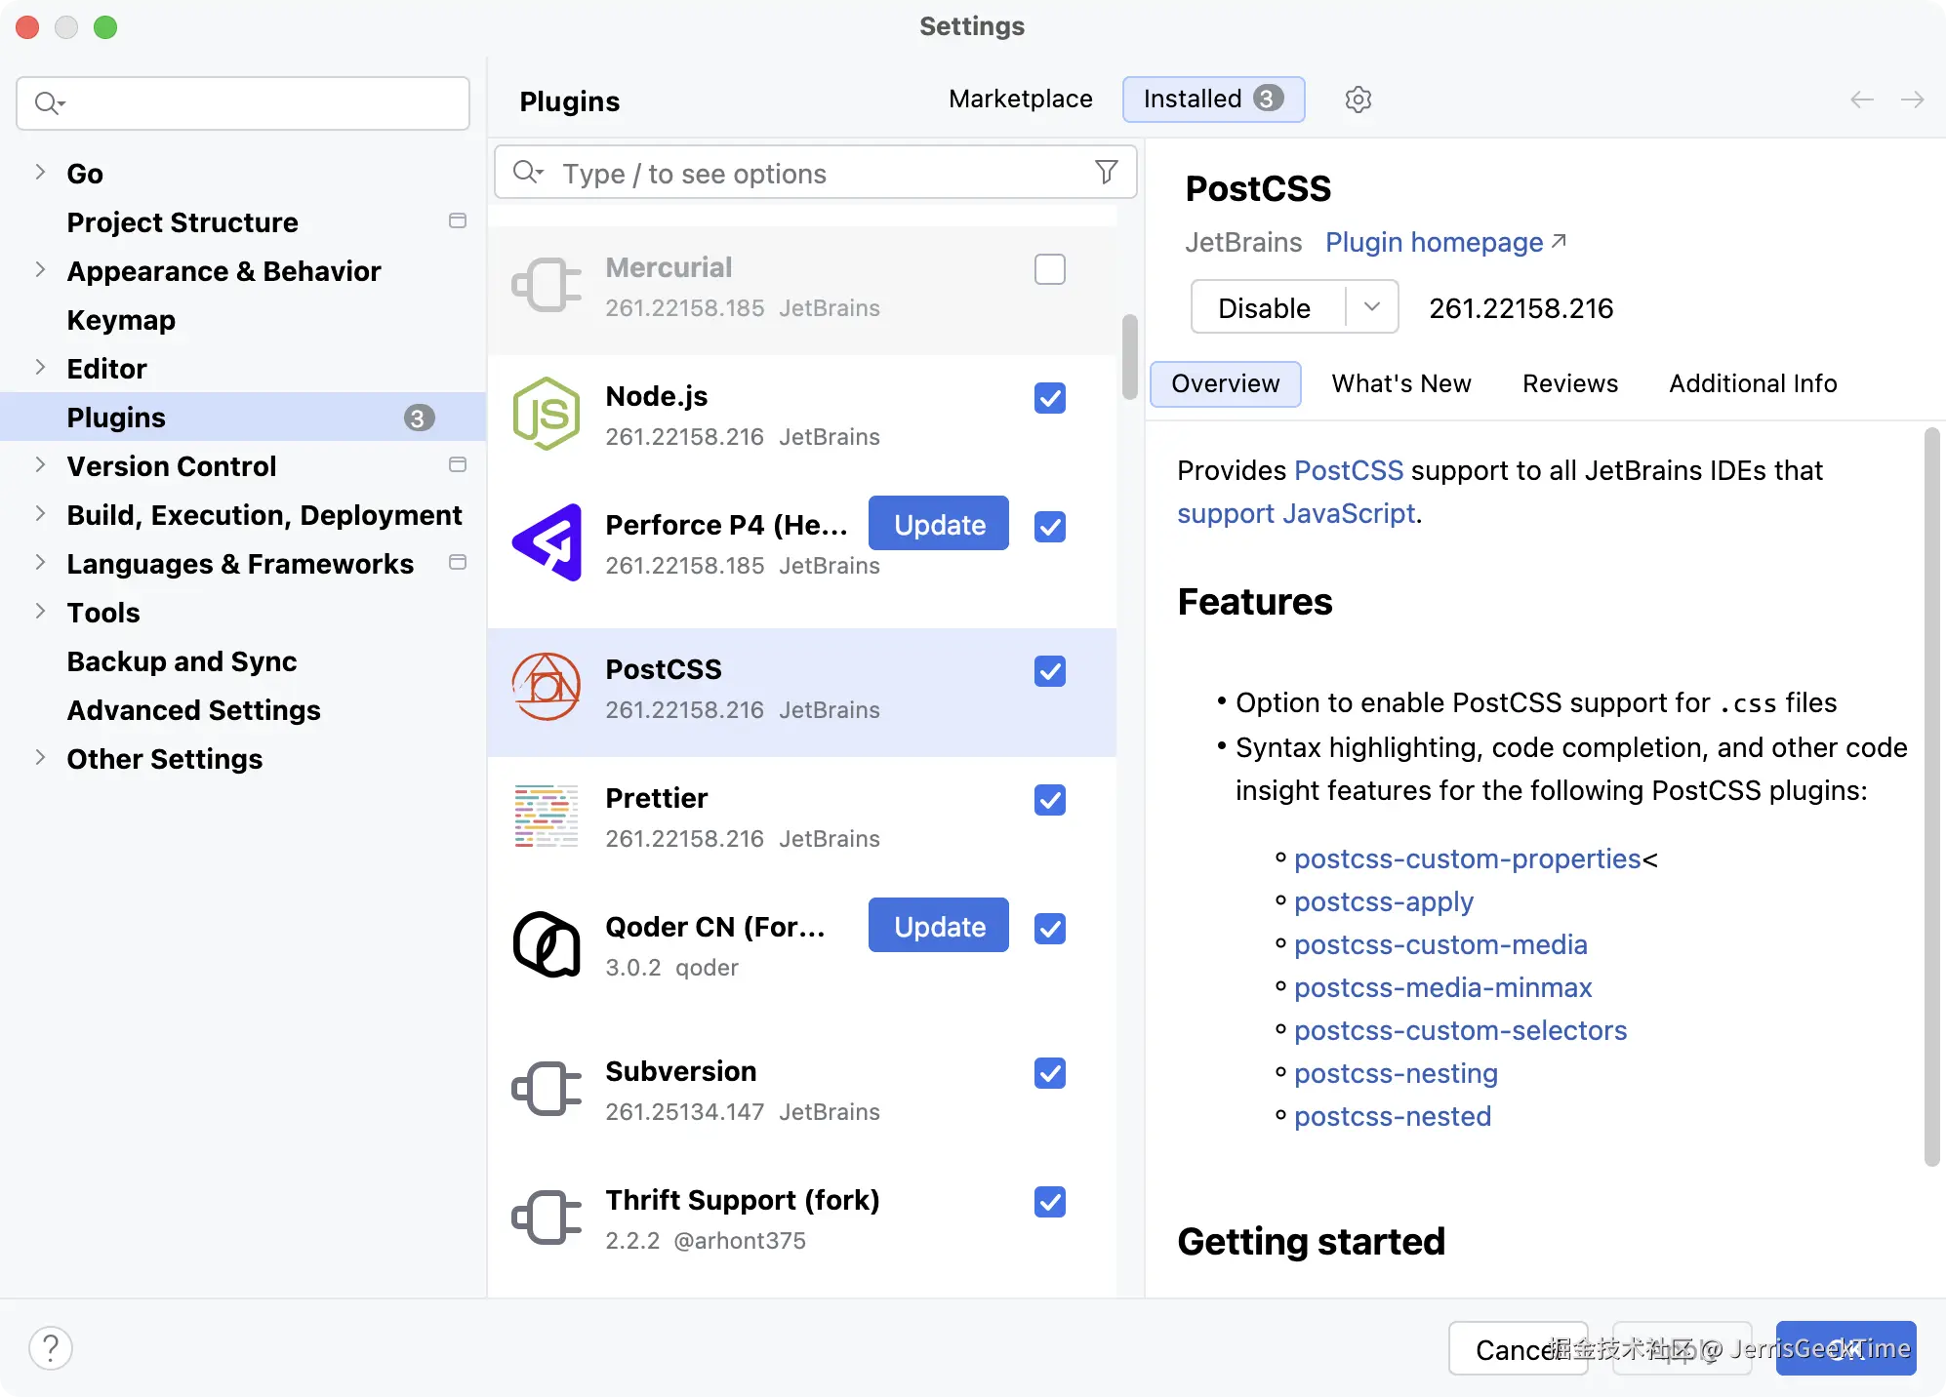The width and height of the screenshot is (1946, 1397).
Task: Switch to the Installed tab
Action: coord(1213,99)
